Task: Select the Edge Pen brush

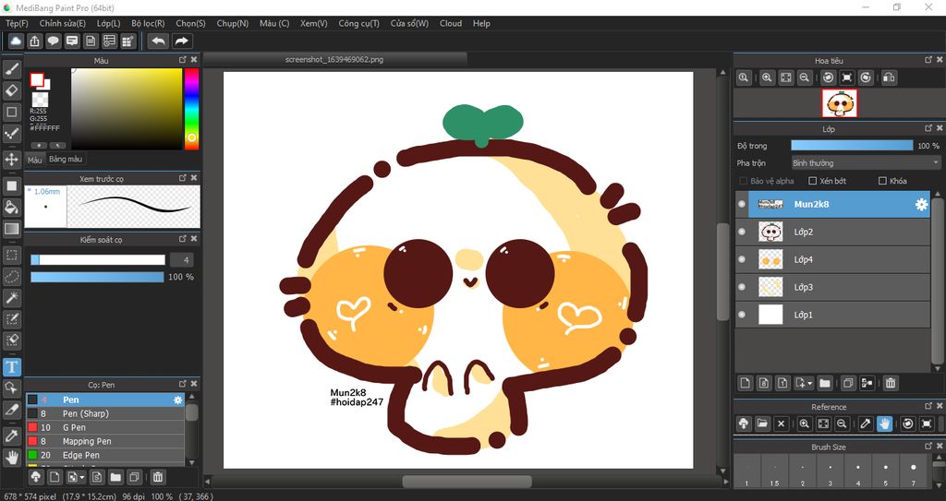Action: 105,455
